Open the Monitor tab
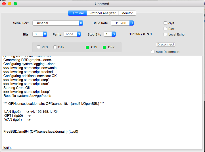 pos(127,13)
